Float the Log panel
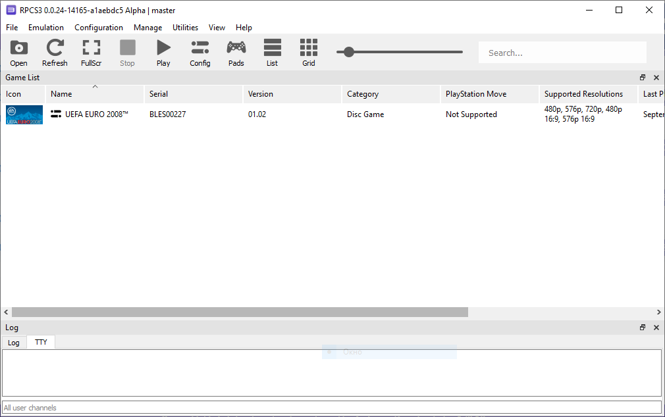Viewport: 665px width, 417px height. 643,328
